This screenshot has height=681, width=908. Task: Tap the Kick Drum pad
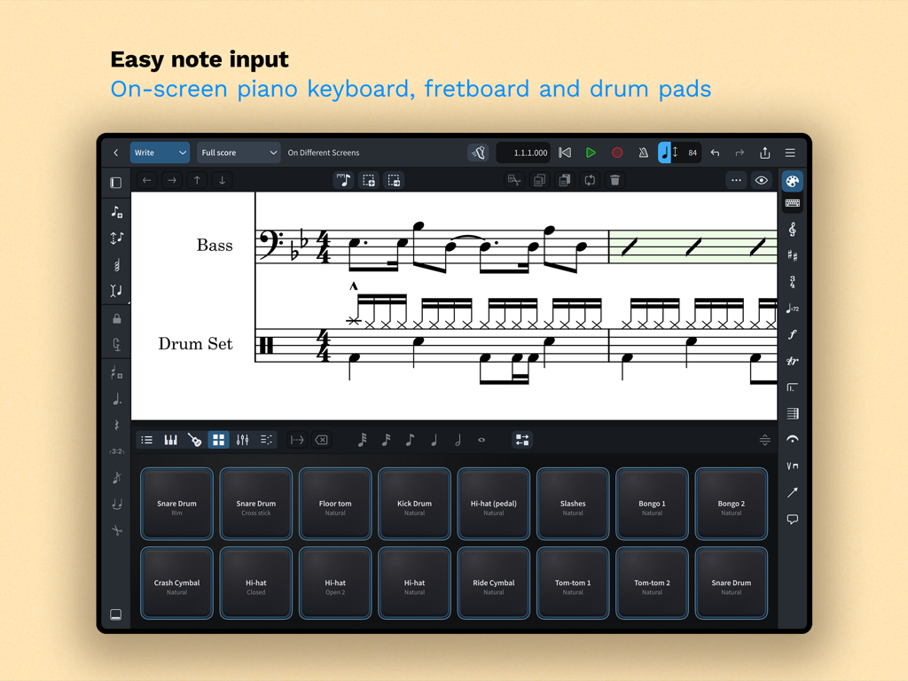[413, 504]
